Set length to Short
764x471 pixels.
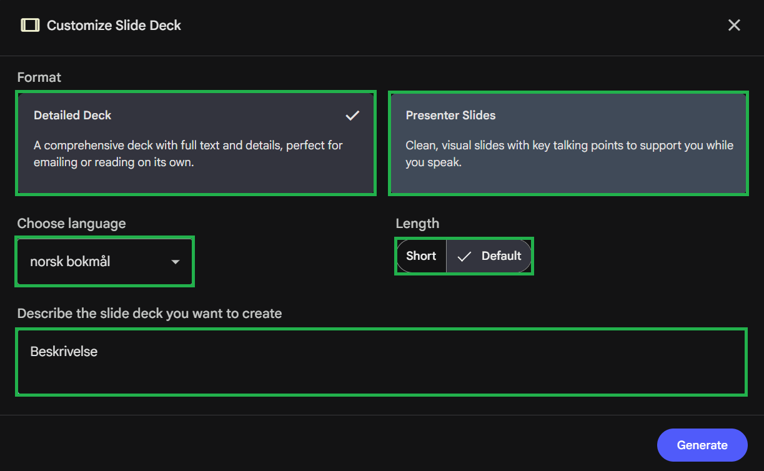[x=421, y=256]
